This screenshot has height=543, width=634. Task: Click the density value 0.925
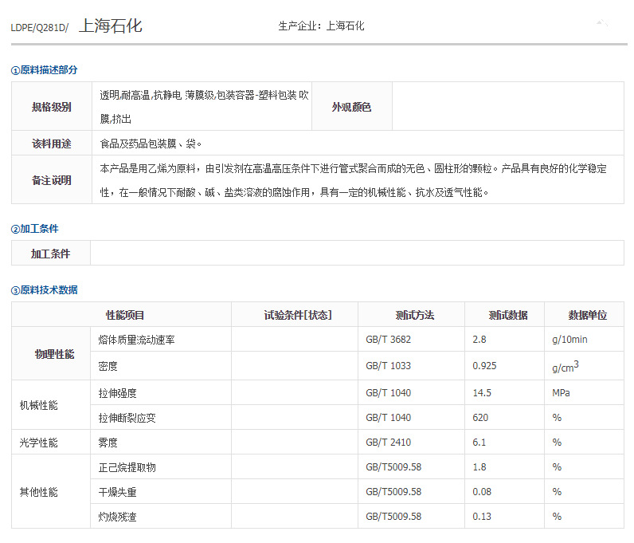point(484,366)
